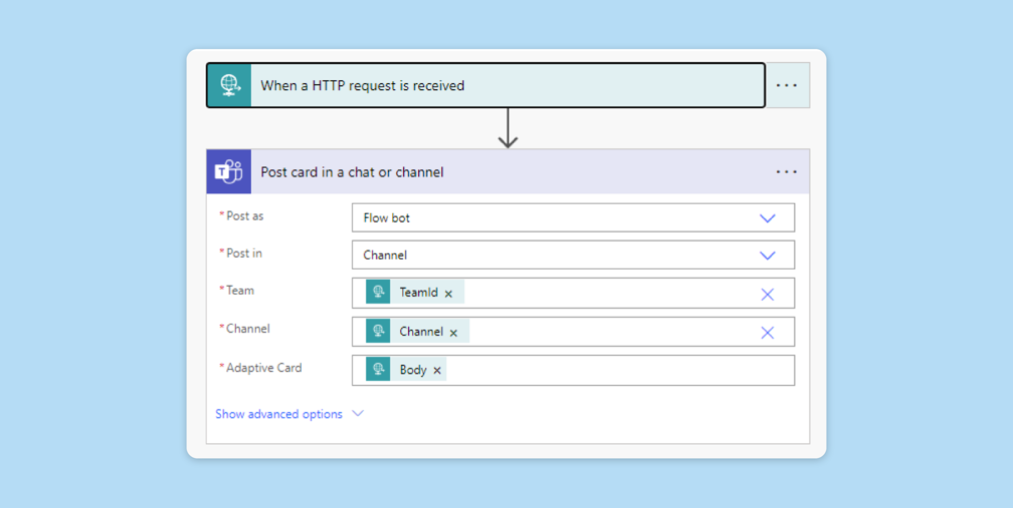Image resolution: width=1013 pixels, height=508 pixels.
Task: Open the Post as dropdown showing Flow bot
Action: [767, 218]
